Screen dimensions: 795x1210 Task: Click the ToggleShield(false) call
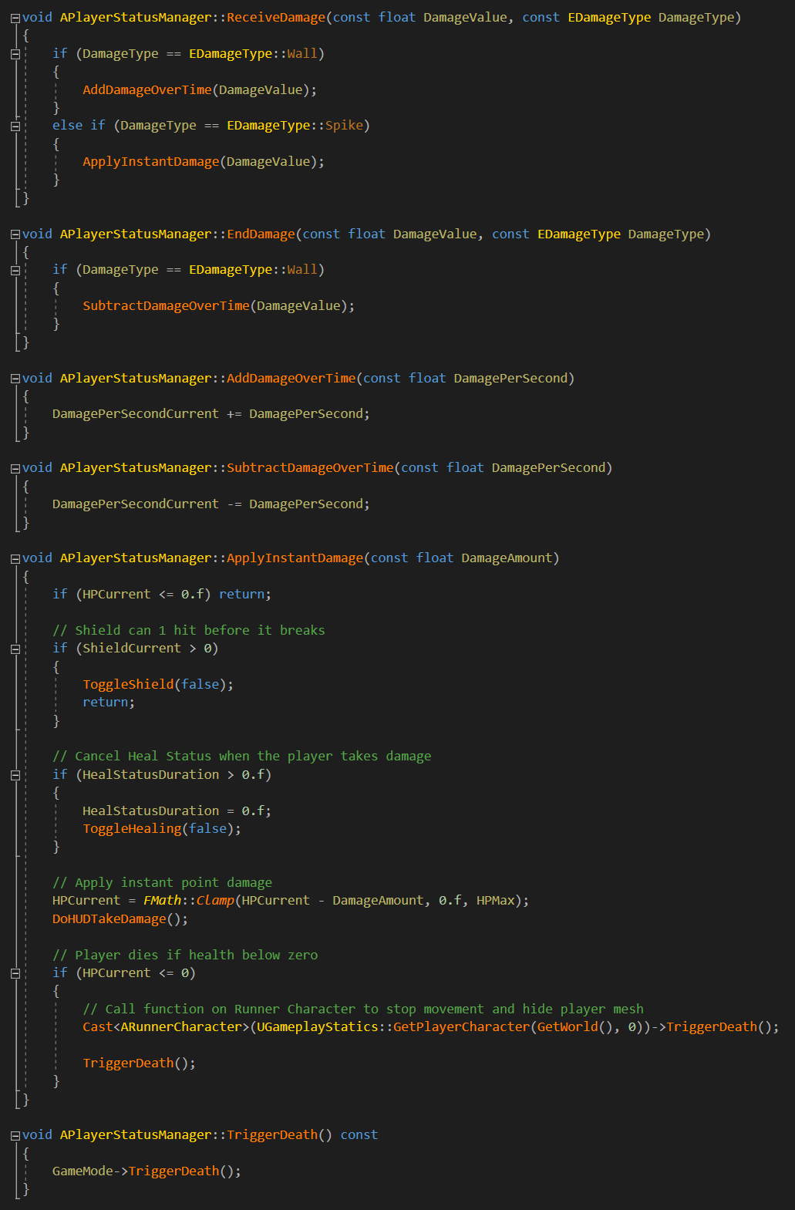tap(158, 685)
